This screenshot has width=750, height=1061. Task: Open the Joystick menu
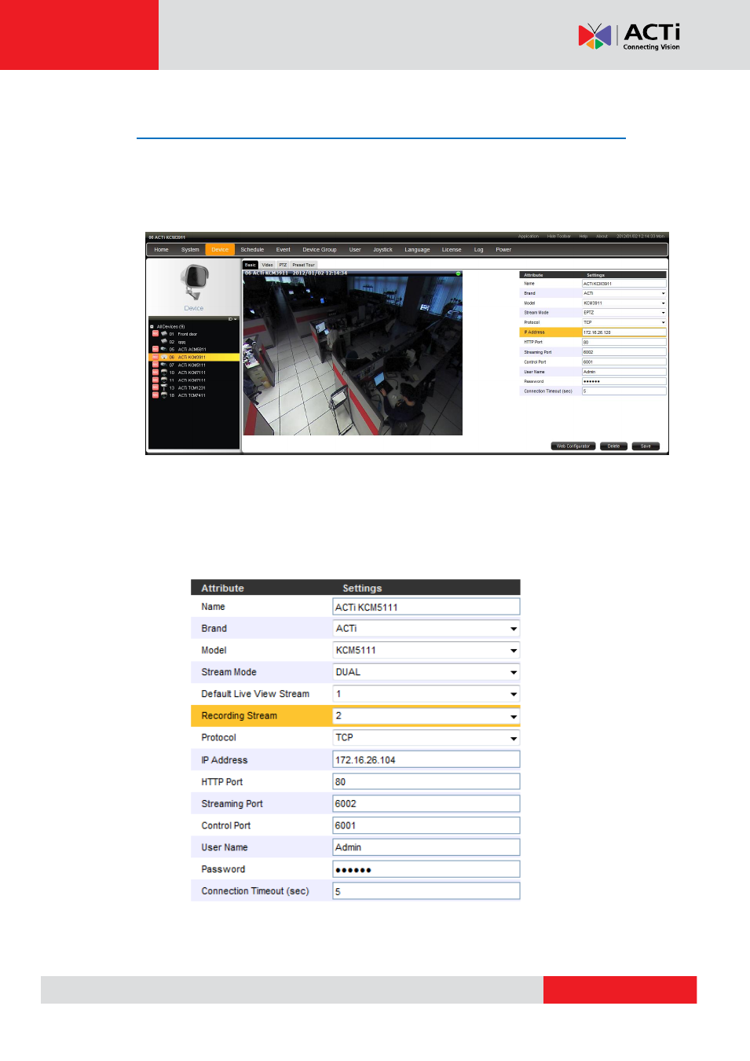(382, 250)
